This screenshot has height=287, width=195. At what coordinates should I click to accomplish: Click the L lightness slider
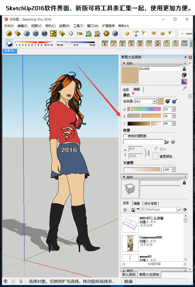click(144, 124)
